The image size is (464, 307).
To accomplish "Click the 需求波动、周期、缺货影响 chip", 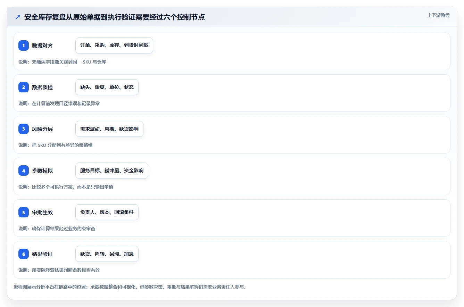I will point(109,129).
